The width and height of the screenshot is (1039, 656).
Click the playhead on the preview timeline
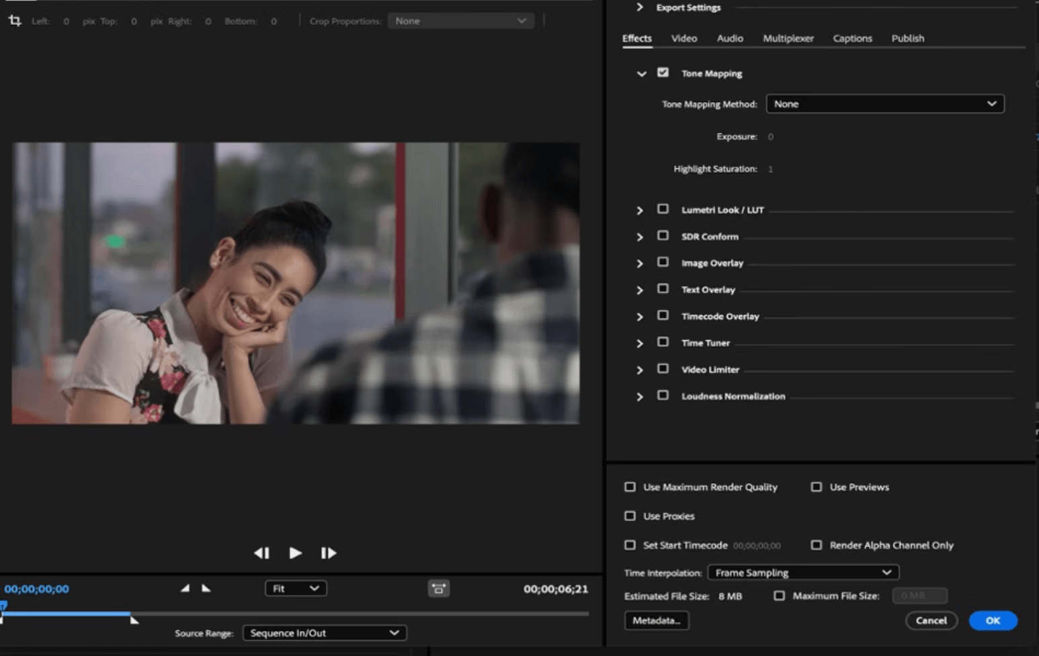3,606
